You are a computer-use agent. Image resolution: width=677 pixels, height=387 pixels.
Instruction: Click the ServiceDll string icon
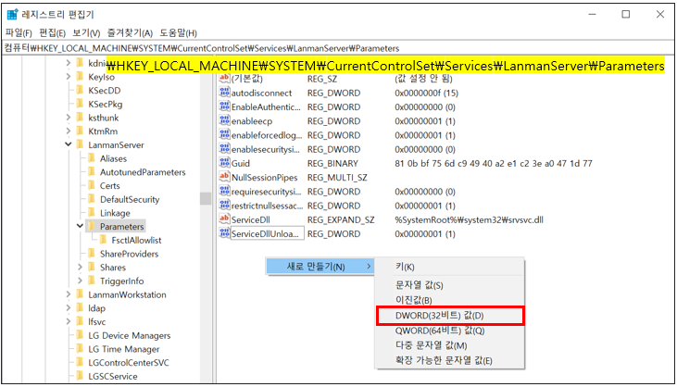point(224,219)
